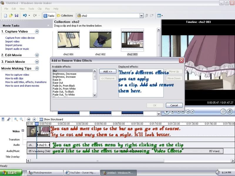Viewport: 235px width, 176px height.
Task: Click Available effects scrollbar up arrow
Action: pyautogui.click(x=95, y=71)
